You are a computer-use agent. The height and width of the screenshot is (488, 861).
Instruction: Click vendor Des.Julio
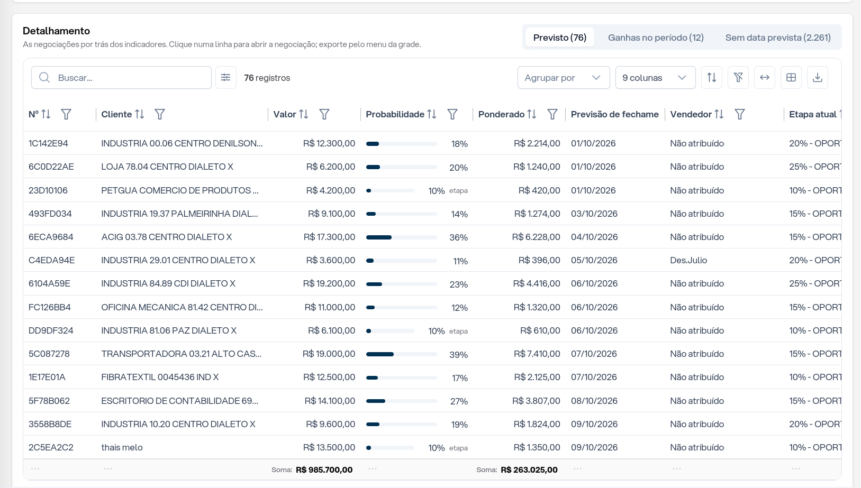(x=688, y=260)
